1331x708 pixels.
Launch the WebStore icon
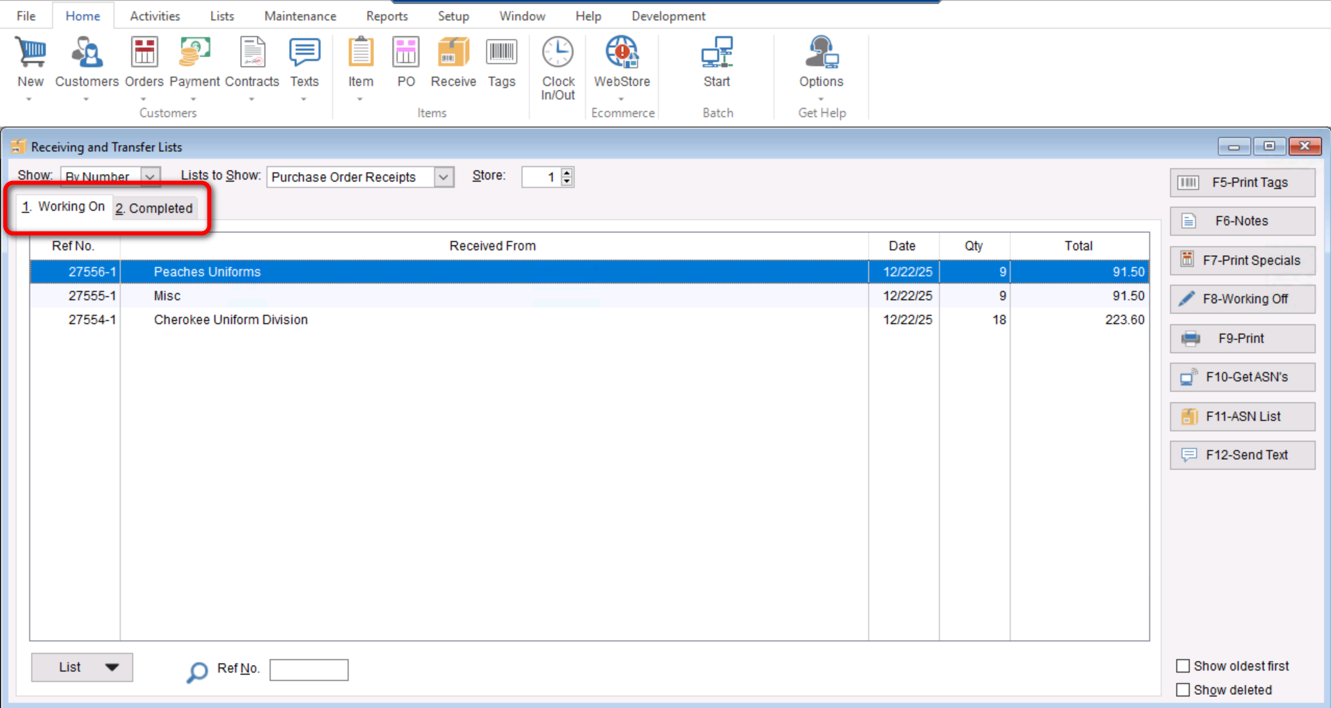pos(622,53)
